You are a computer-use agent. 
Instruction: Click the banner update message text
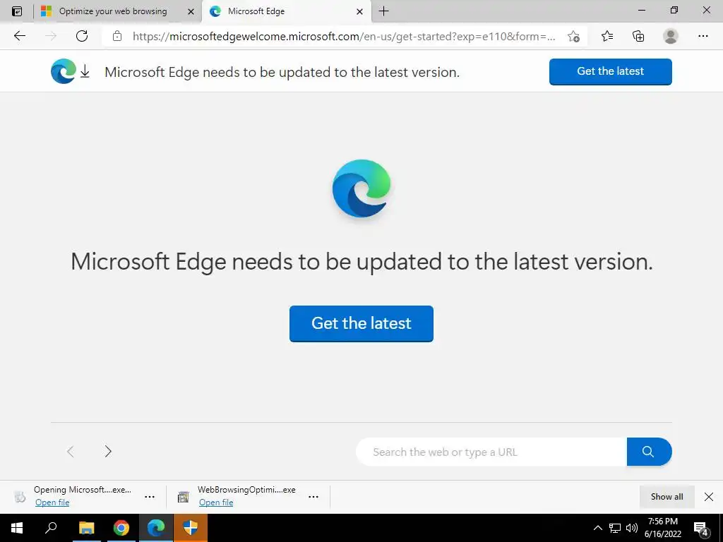coord(282,72)
